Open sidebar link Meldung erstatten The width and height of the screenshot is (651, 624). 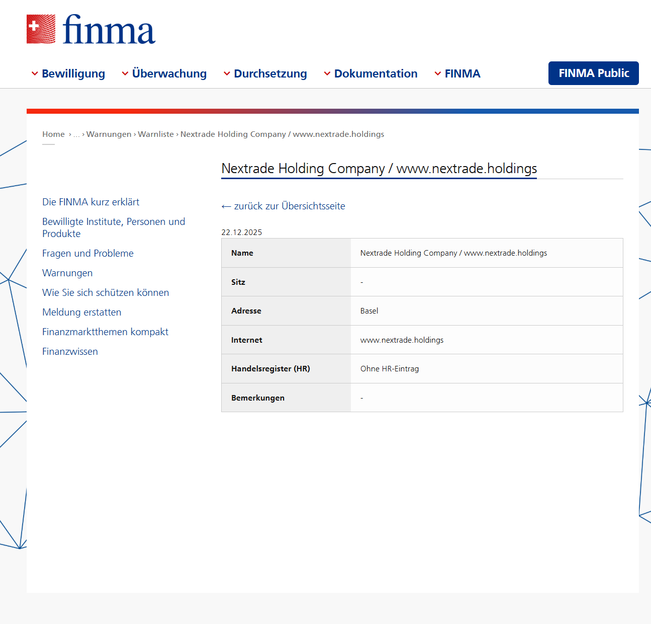[82, 312]
